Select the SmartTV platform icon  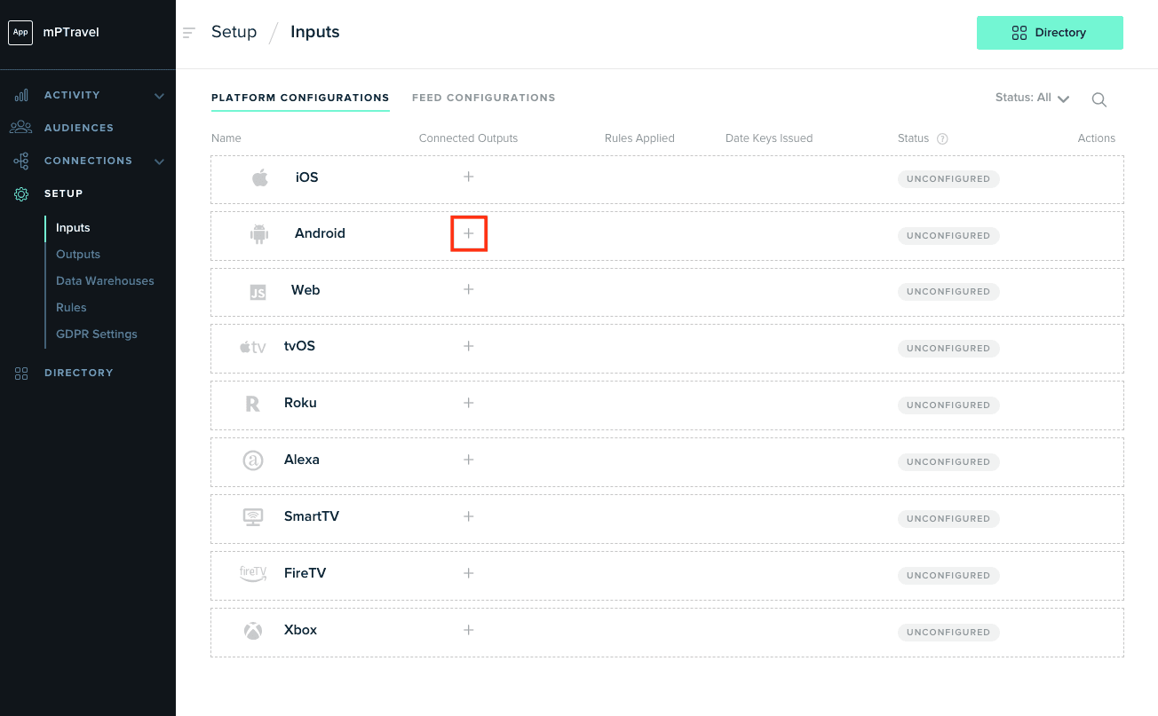[x=253, y=515]
